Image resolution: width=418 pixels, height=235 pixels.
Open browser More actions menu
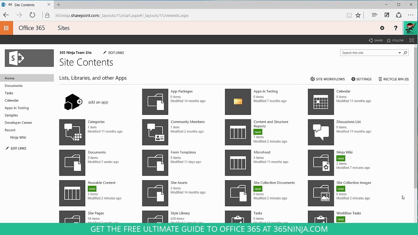point(411,15)
